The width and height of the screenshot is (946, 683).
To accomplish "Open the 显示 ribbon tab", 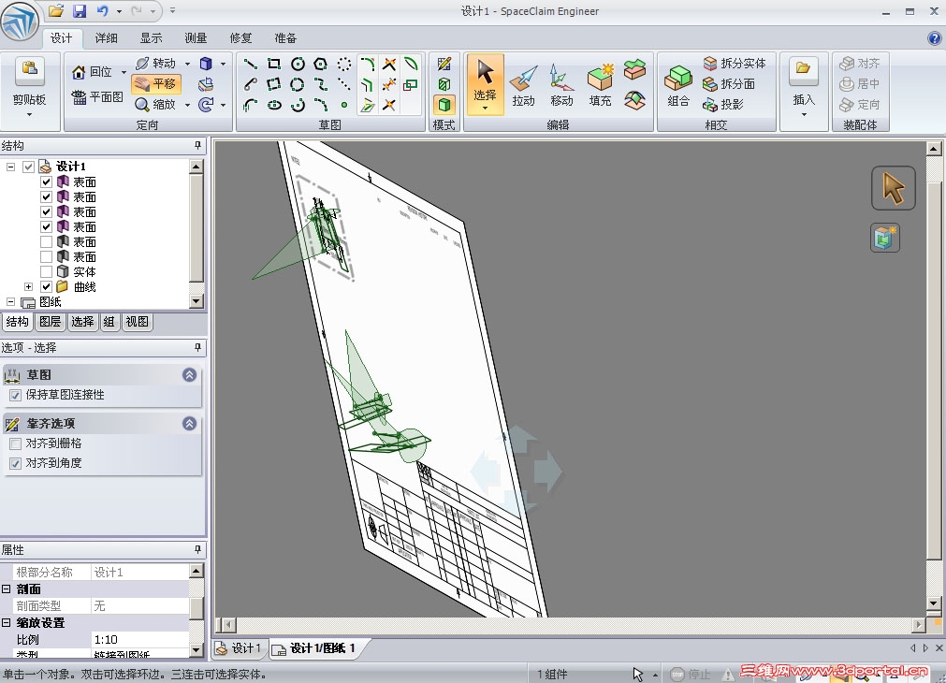I will pyautogui.click(x=151, y=38).
